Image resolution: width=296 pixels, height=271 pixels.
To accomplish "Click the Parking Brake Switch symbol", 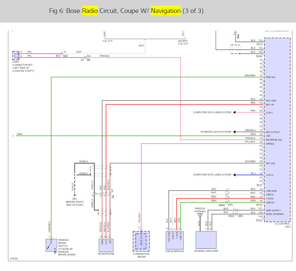I will (x=51, y=245).
